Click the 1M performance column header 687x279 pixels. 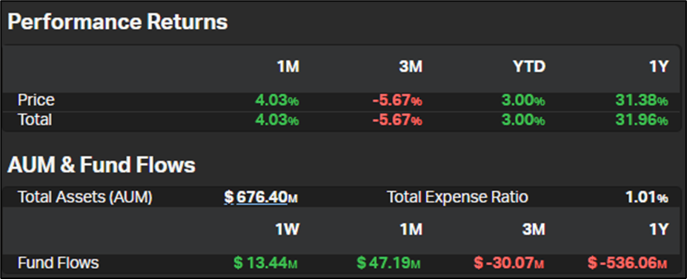coord(288,67)
